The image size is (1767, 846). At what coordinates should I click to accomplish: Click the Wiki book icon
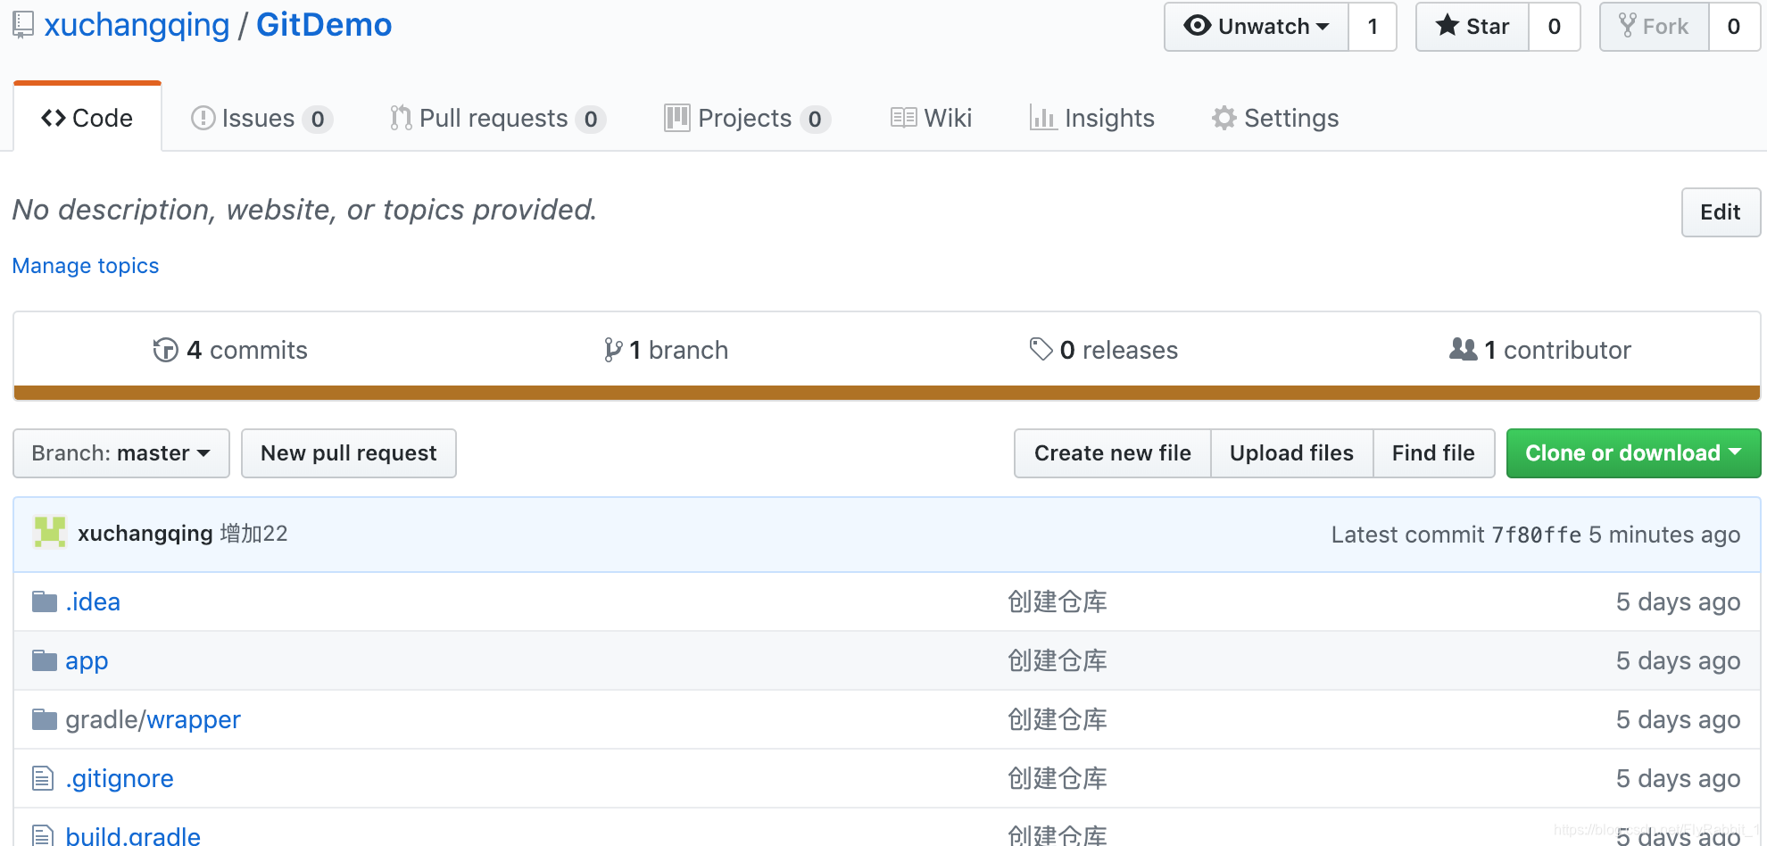click(903, 118)
